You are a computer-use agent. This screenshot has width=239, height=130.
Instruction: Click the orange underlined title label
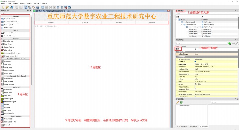[x=102, y=16]
